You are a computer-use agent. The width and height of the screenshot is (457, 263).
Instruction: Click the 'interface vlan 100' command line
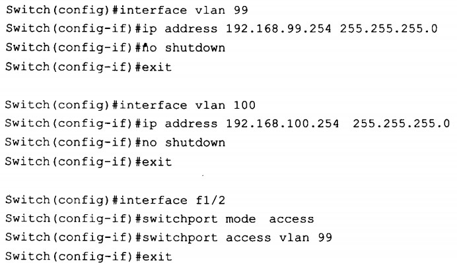pyautogui.click(x=130, y=105)
